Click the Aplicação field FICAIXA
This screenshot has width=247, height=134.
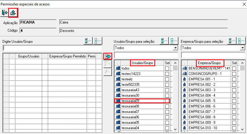click(38, 22)
